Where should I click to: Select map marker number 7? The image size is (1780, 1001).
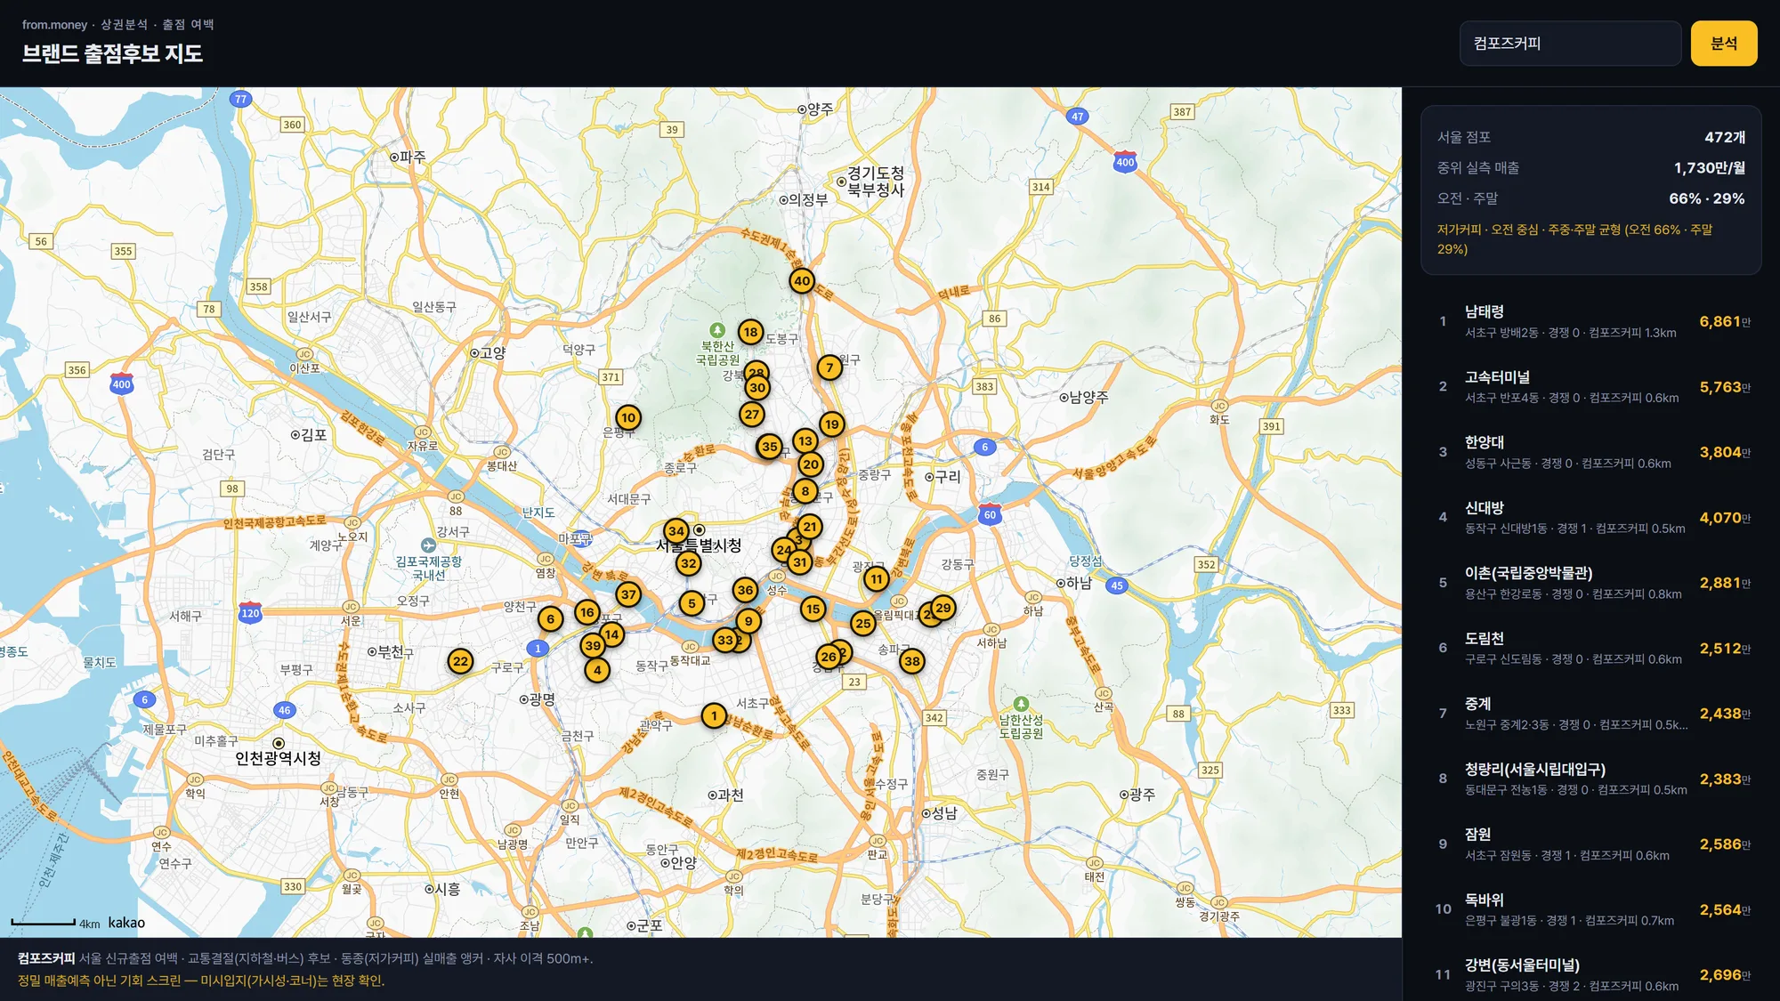pos(829,367)
